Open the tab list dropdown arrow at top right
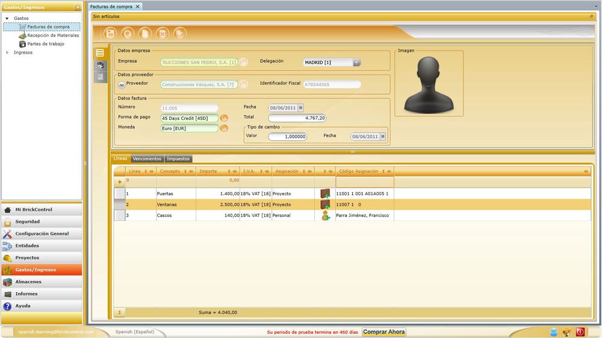This screenshot has height=338, width=602. [596, 7]
